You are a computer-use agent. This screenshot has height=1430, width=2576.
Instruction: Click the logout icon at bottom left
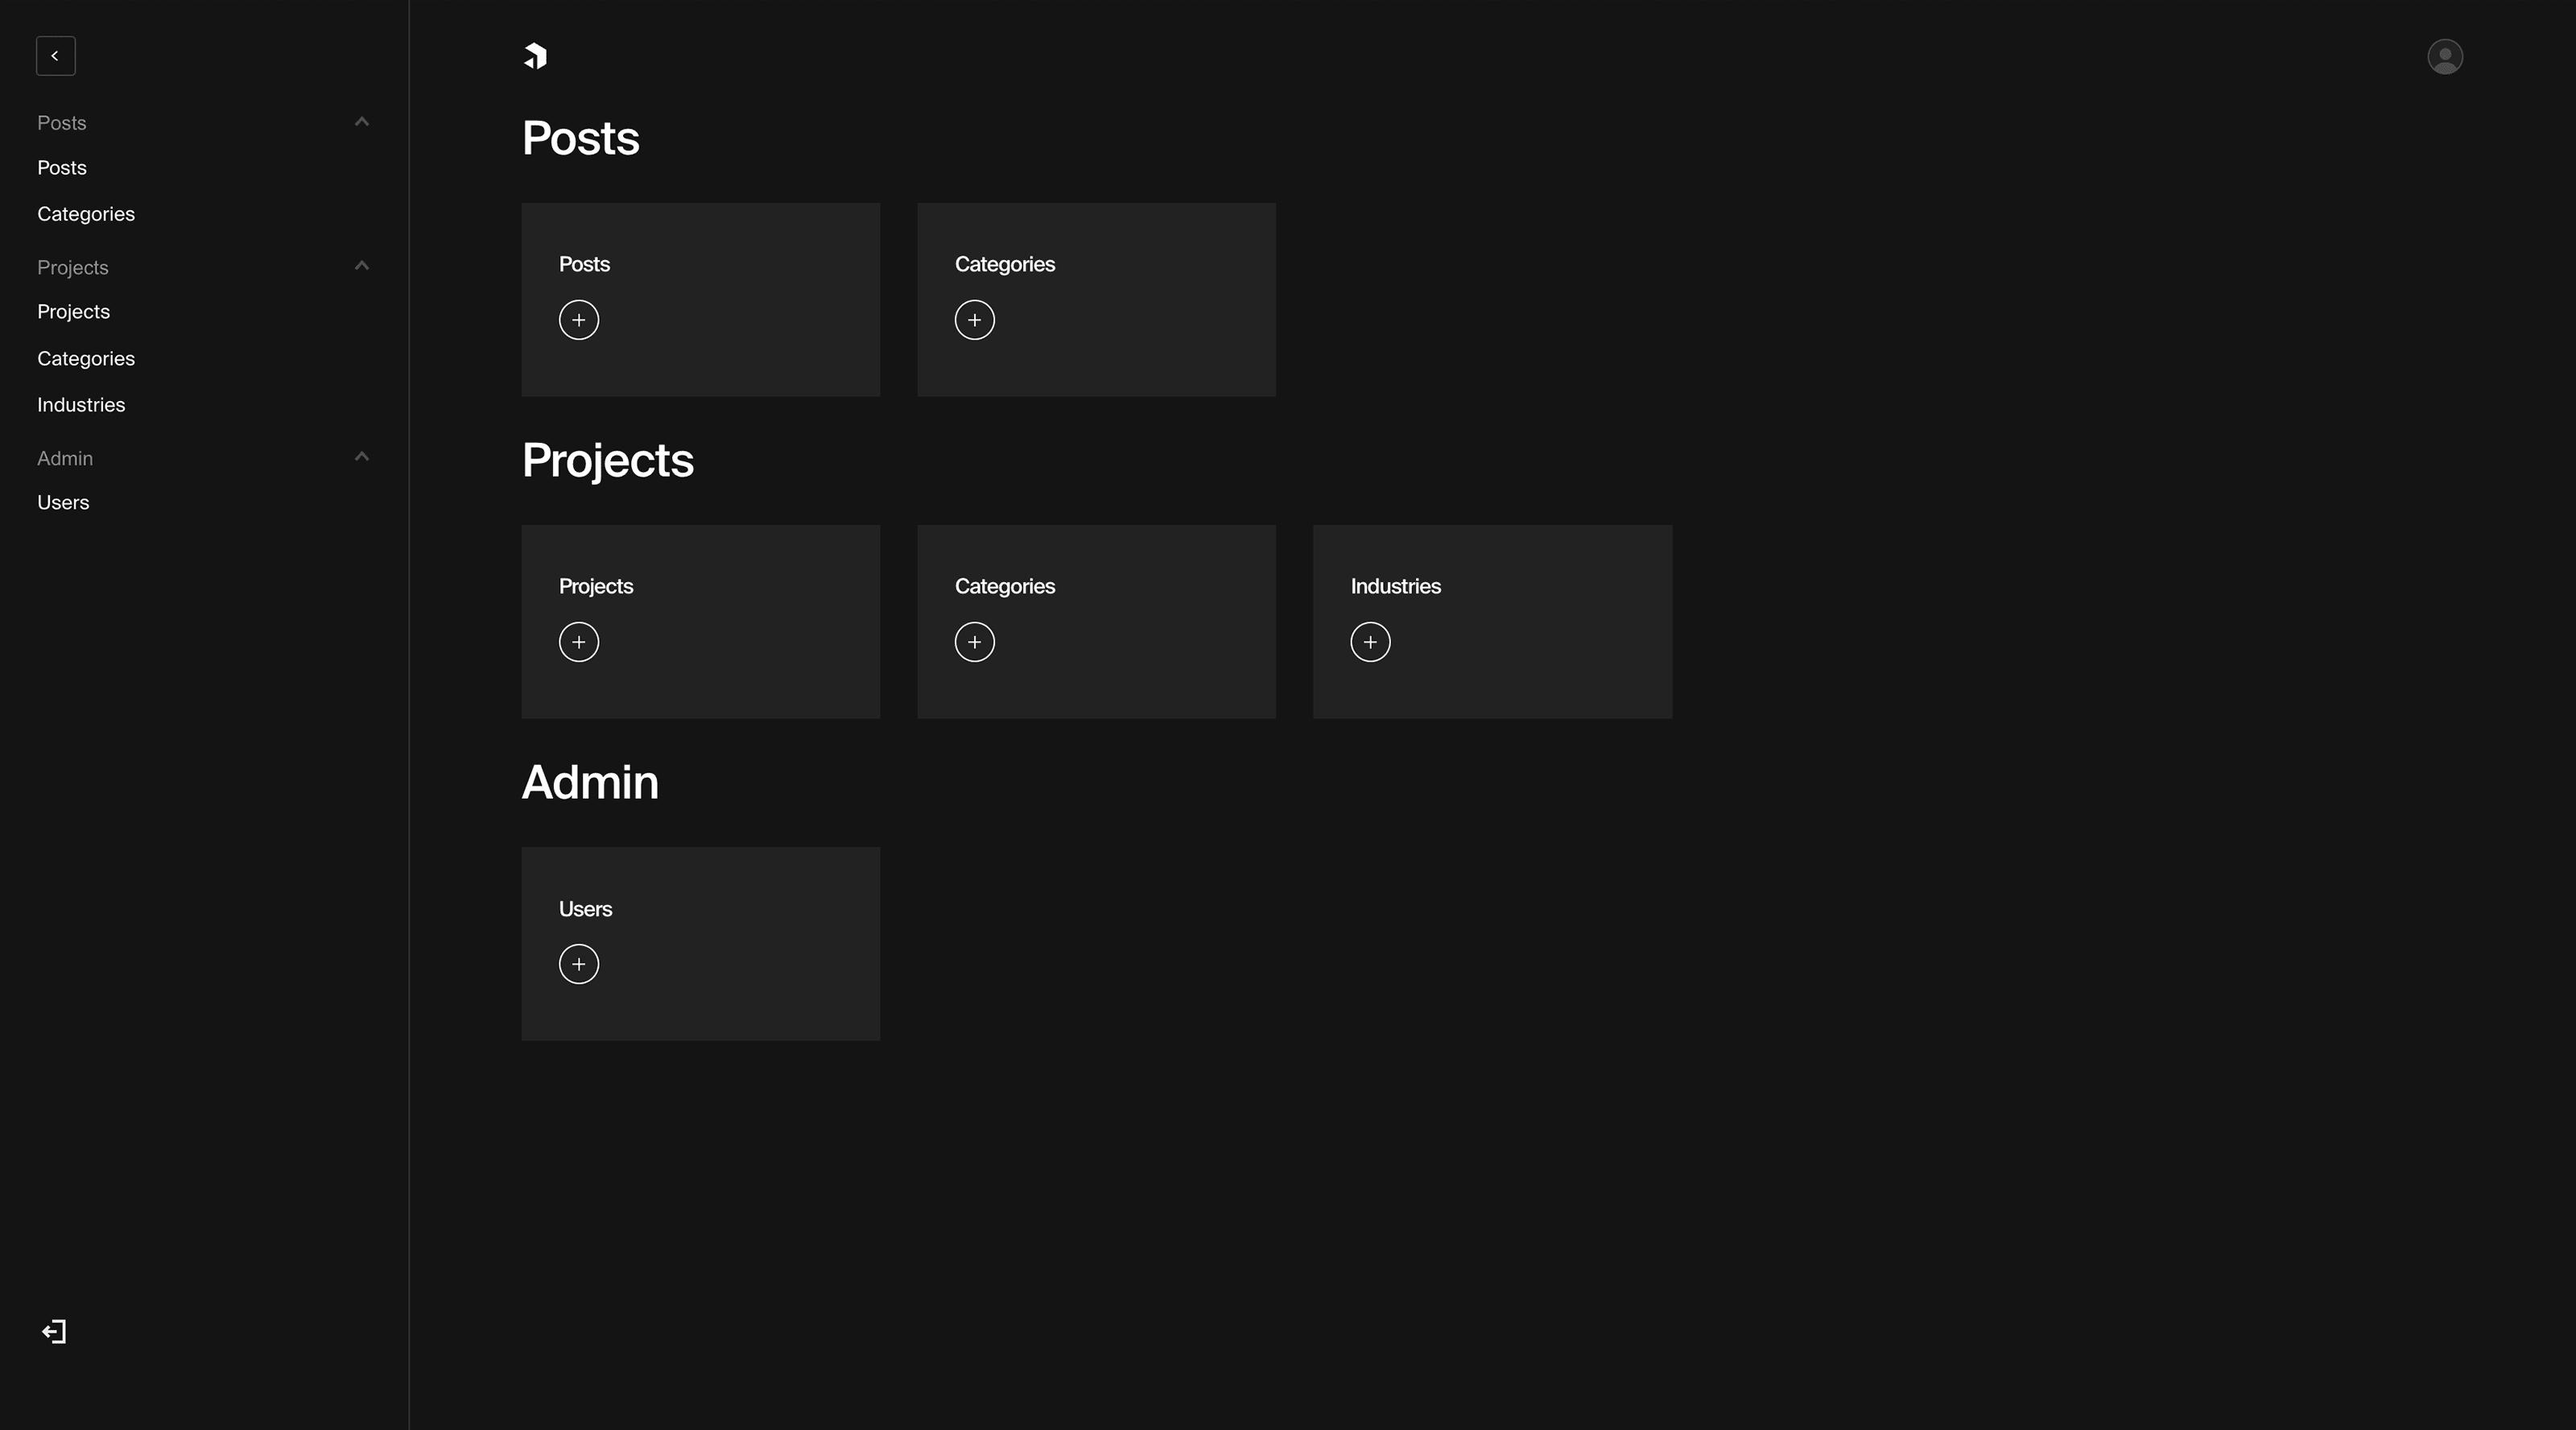click(54, 1331)
